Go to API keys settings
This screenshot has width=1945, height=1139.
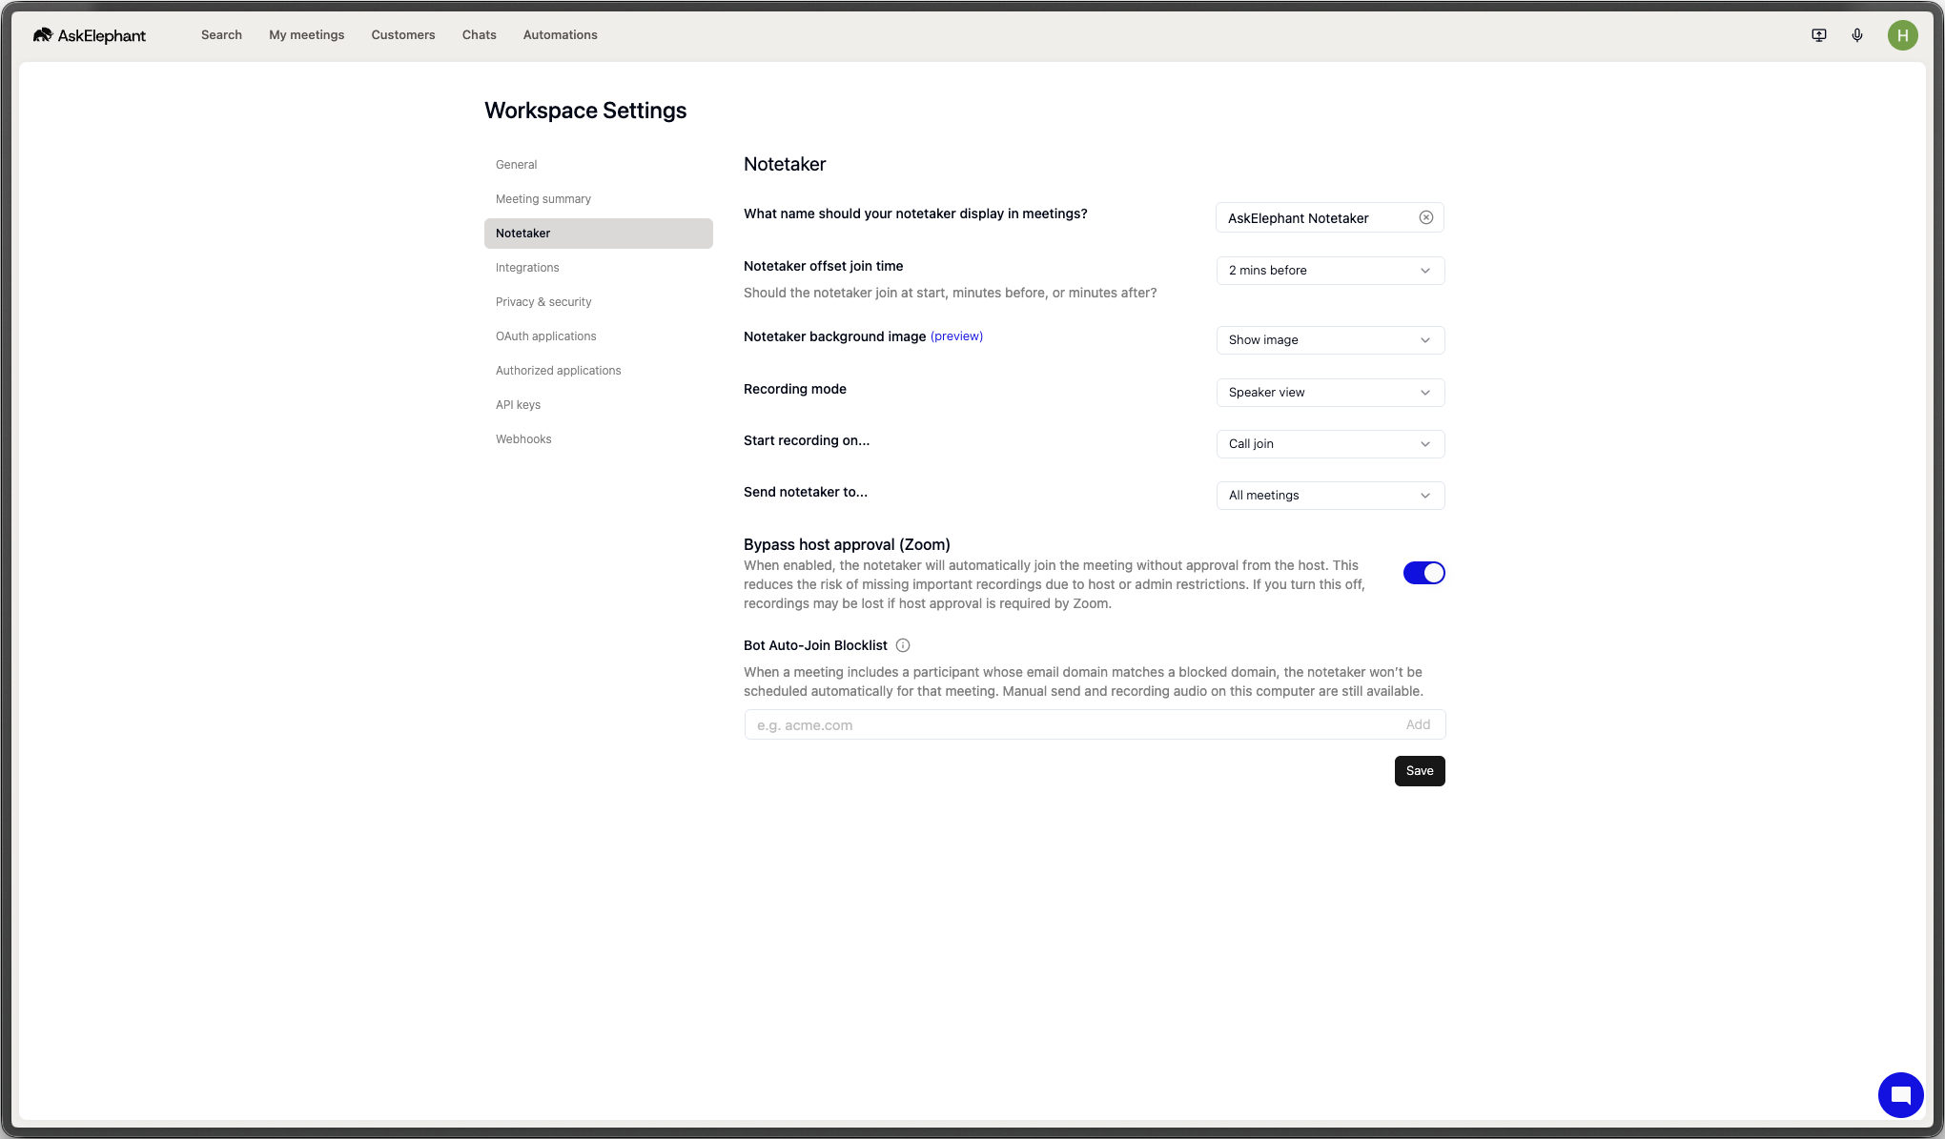pos(599,405)
